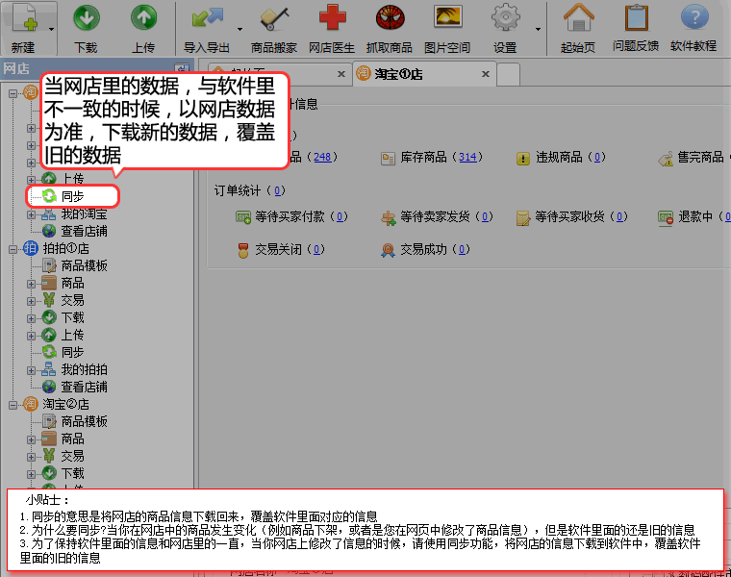The width and height of the screenshot is (731, 577).
Task: Open the 等待买家收货 count link
Action: [619, 216]
